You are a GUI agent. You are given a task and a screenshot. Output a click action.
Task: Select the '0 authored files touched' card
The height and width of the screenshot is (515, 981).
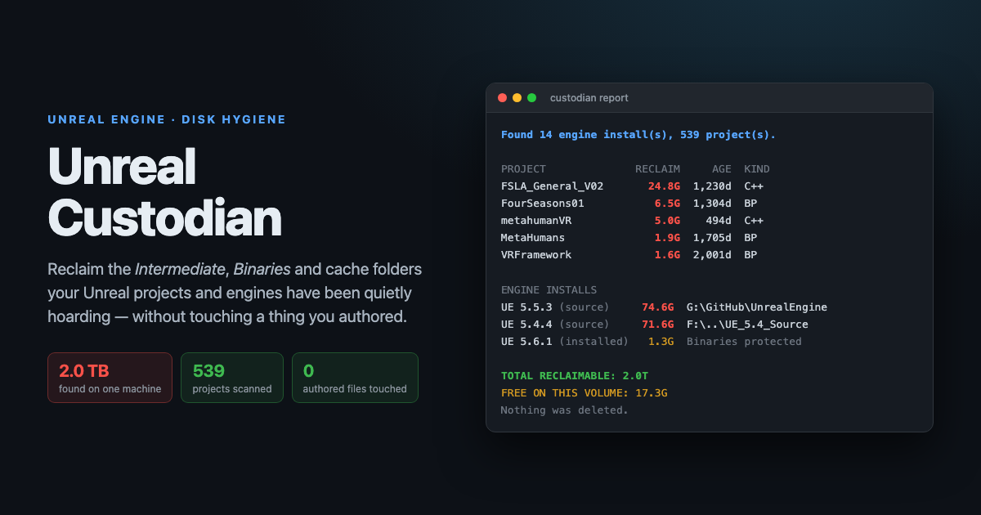pyautogui.click(x=355, y=378)
